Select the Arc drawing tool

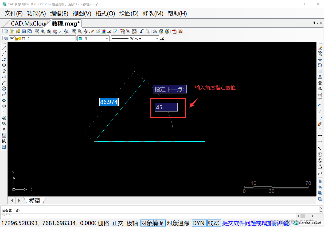(x=4, y=83)
